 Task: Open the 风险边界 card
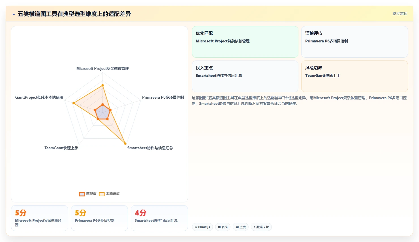click(x=354, y=76)
